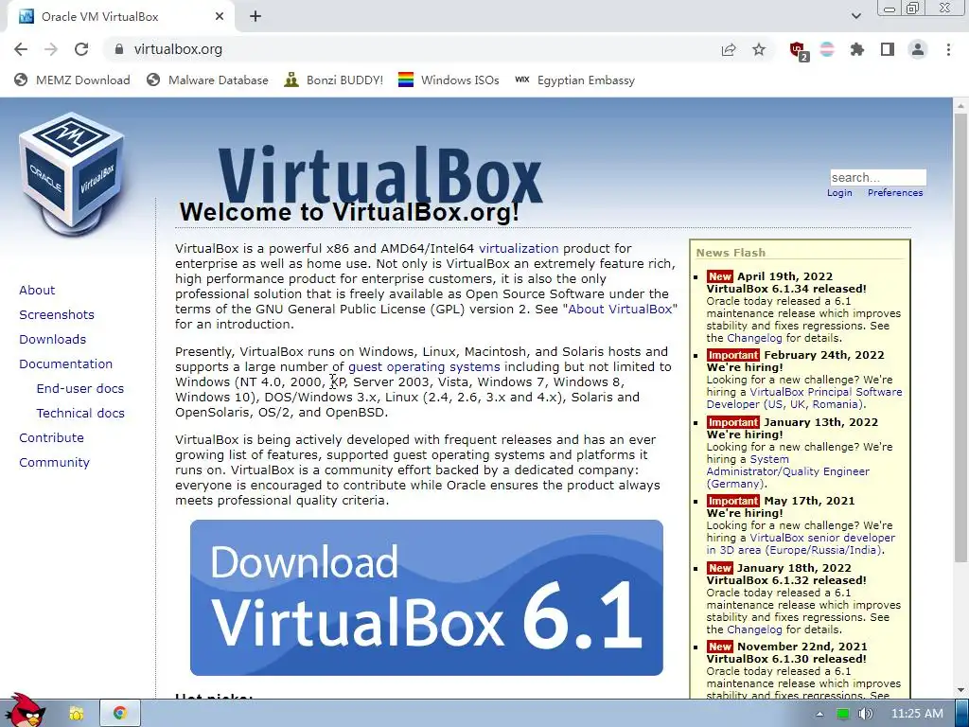Click the Angry Birds start button
The width and height of the screenshot is (969, 727).
coord(24,711)
